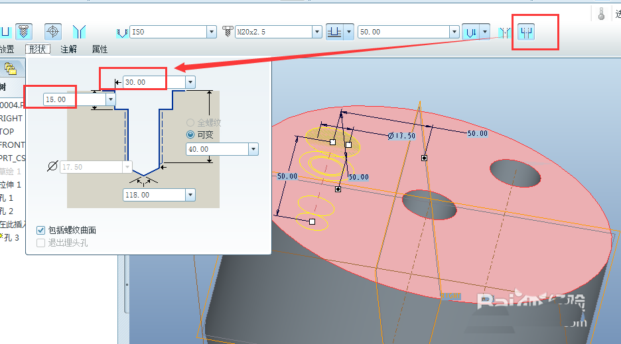This screenshot has width=621, height=344.
Task: Select 孔 1 hole in model tree
Action: (x=7, y=198)
